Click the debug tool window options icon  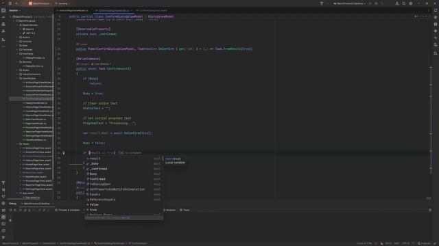click(430, 210)
